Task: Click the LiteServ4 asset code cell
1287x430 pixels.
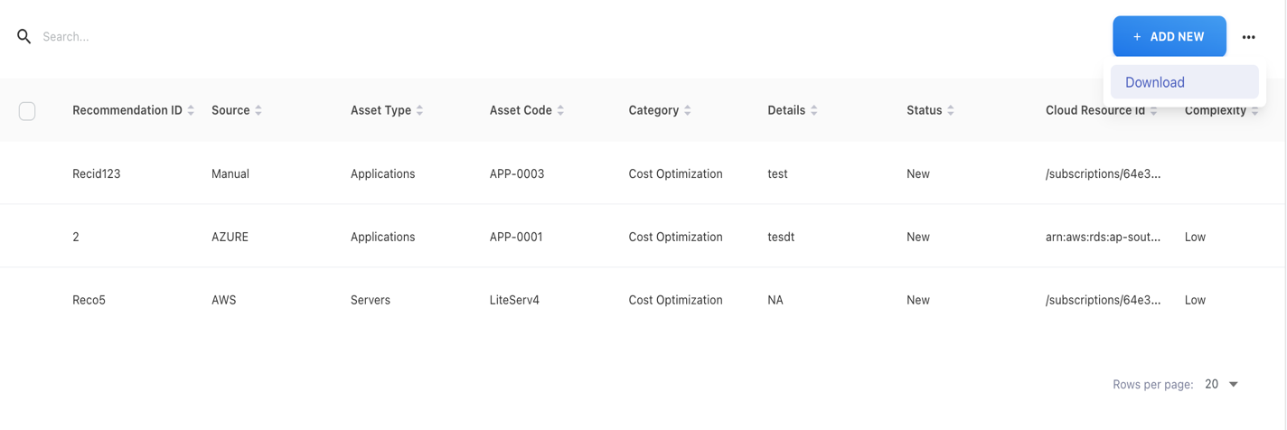Action: pos(514,300)
